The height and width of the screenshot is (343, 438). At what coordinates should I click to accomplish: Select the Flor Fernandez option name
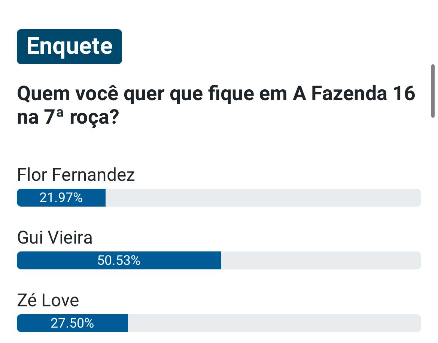coord(76,175)
